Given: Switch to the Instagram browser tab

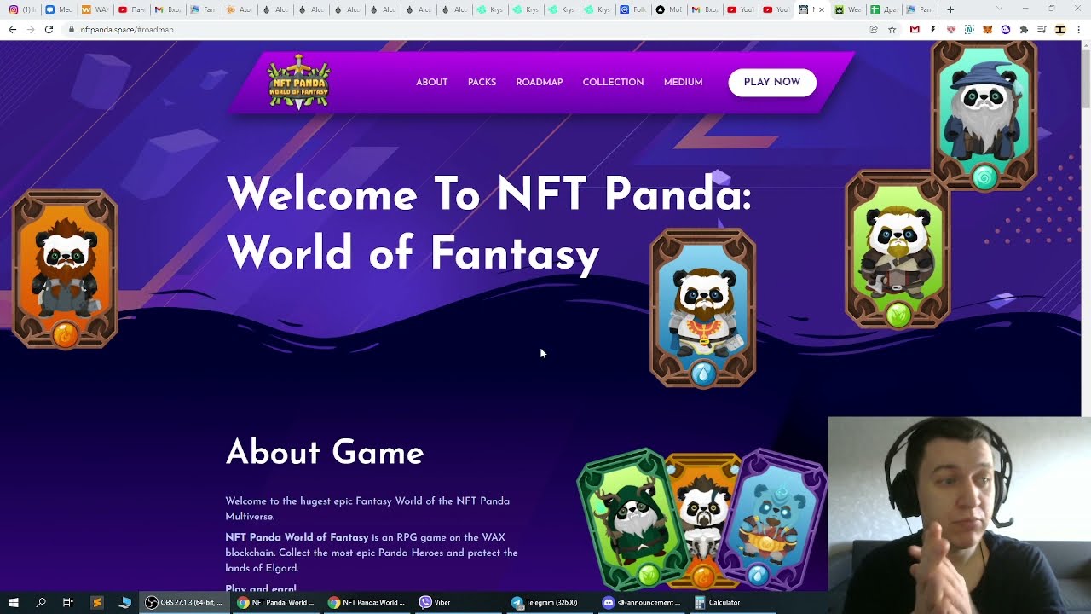Looking at the screenshot, I should click(21, 9).
